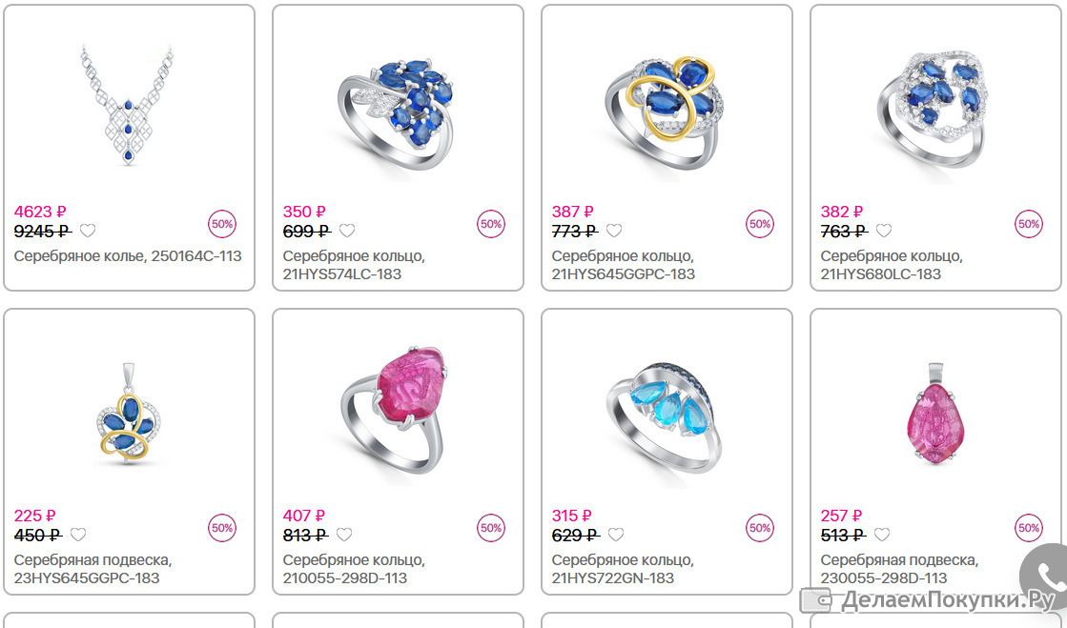
Task: Open silver necklace 250164C-113 product image
Action: [x=127, y=106]
